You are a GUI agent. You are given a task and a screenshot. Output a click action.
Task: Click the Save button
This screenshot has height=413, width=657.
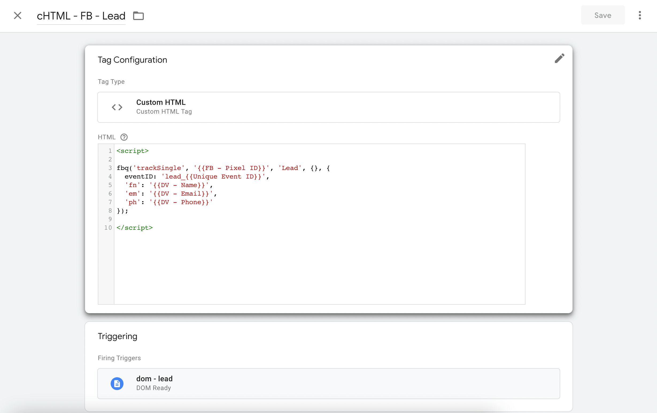(x=603, y=15)
